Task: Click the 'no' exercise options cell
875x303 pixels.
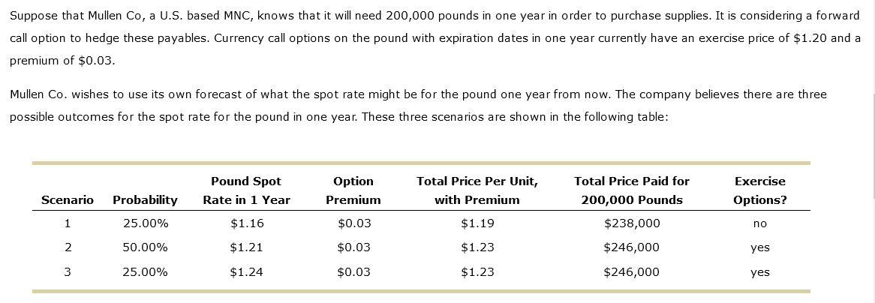Action: point(759,223)
